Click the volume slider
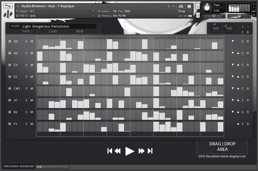Image resolution: width=258 pixels, height=171 pixels. [239, 16]
